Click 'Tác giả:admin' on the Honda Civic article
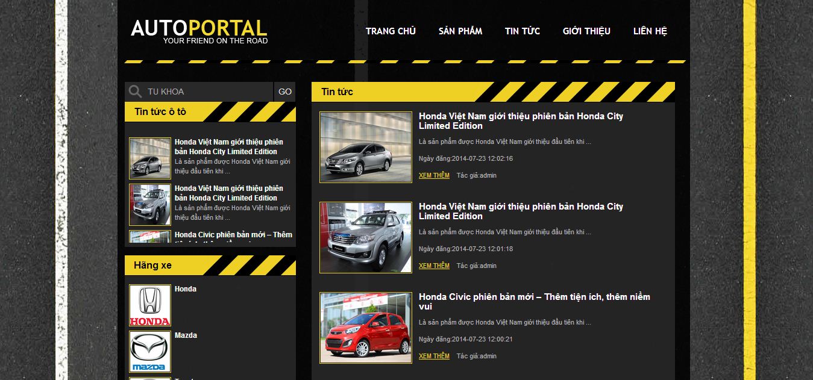This screenshot has width=813, height=380. click(x=477, y=357)
